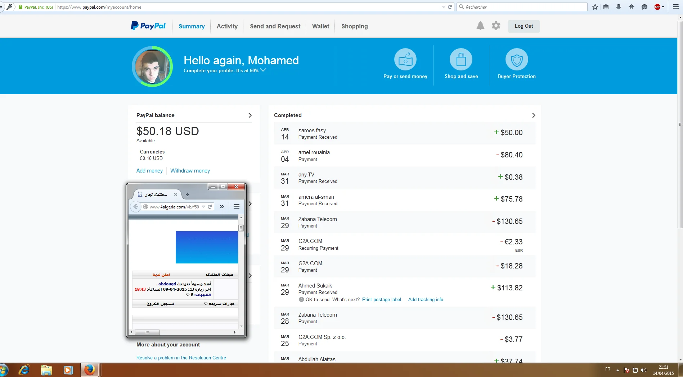Open the settings gear icon
The height and width of the screenshot is (377, 683).
point(496,26)
